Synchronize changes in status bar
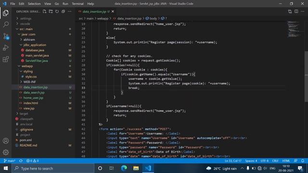The image size is (308, 173). [21, 161]
